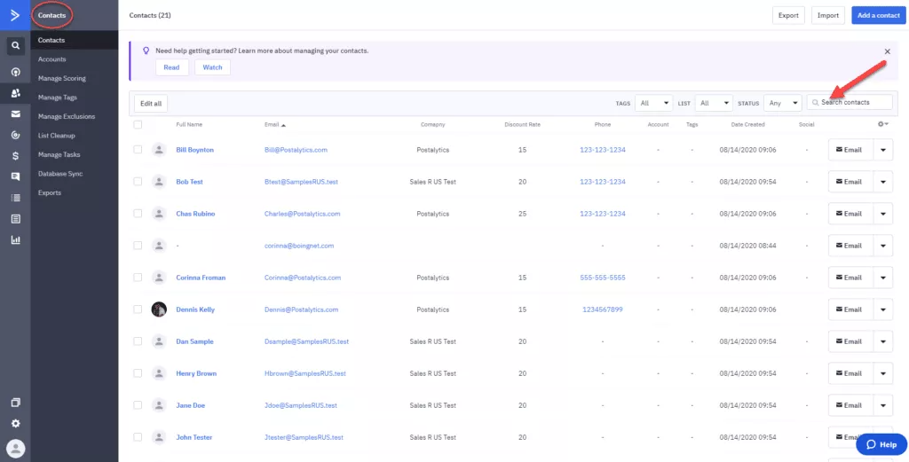Viewport: 909px width, 462px height.
Task: Click Email button for Jane Doe
Action: coord(850,405)
